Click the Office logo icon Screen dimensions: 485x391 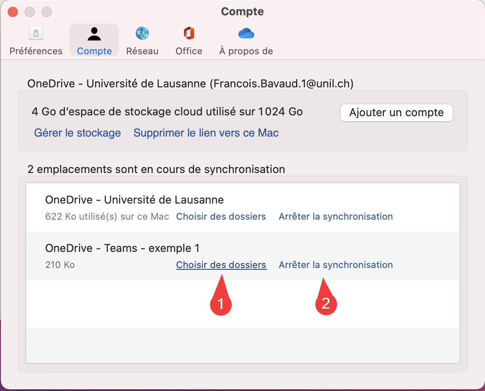tap(189, 34)
